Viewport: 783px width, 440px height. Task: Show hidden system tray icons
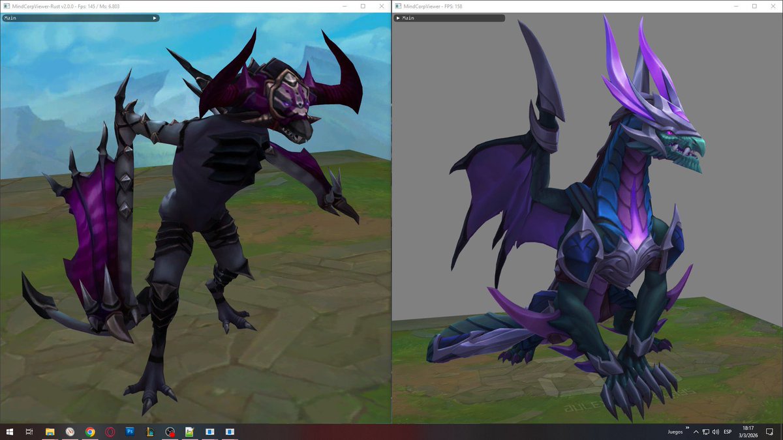[696, 432]
